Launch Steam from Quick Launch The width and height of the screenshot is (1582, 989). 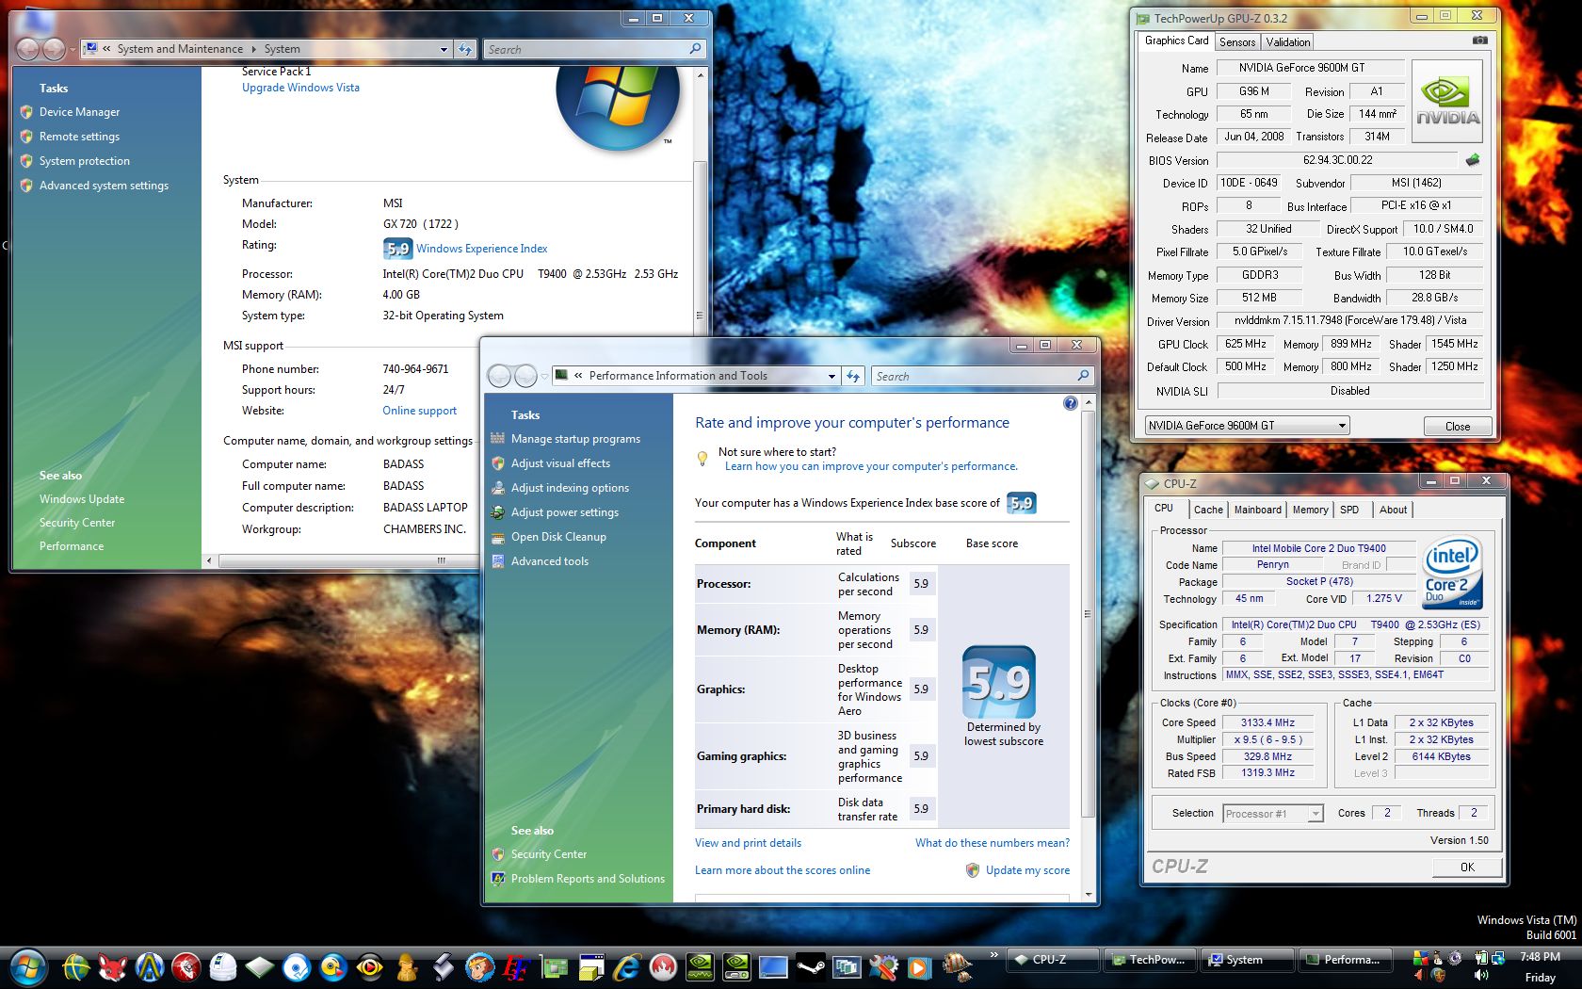tap(810, 967)
